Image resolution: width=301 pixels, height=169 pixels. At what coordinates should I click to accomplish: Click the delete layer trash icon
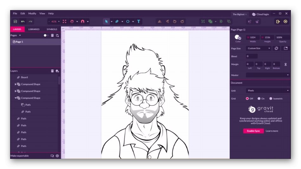(52, 71)
